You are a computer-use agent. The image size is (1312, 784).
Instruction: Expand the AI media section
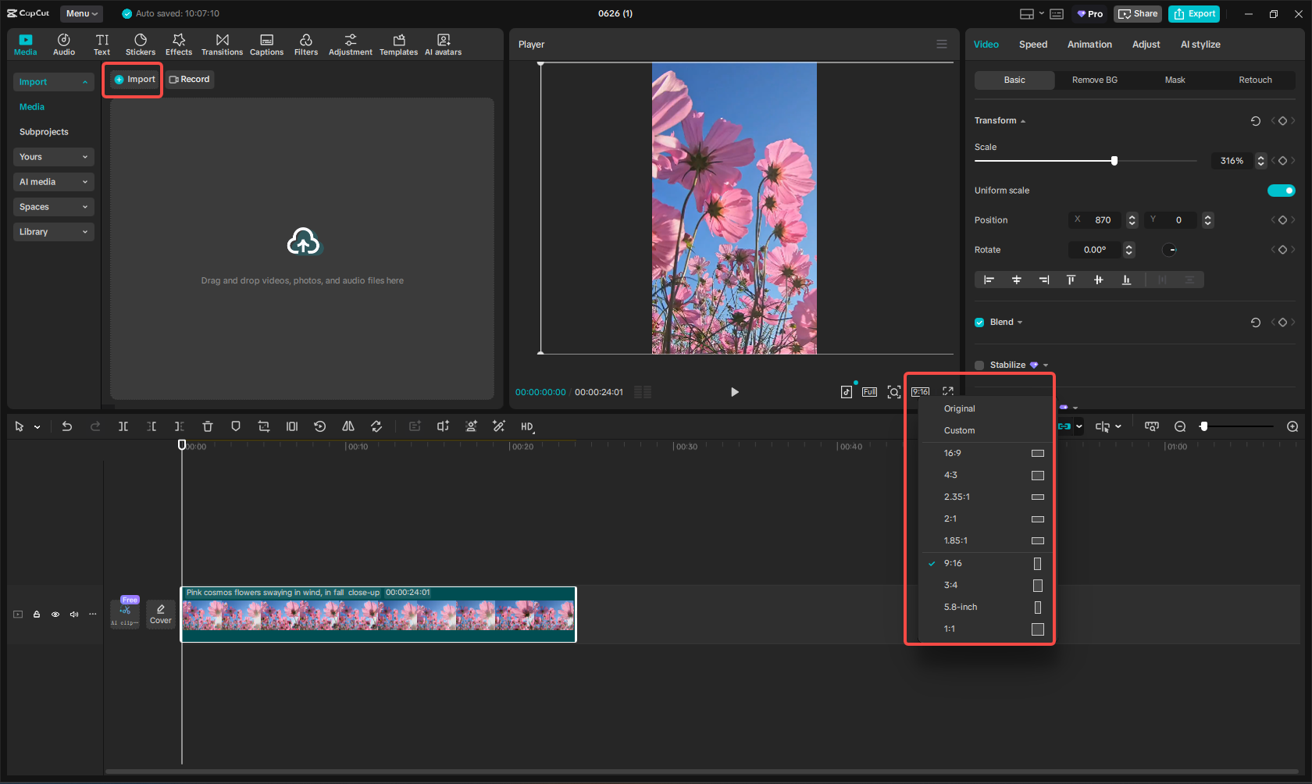53,182
